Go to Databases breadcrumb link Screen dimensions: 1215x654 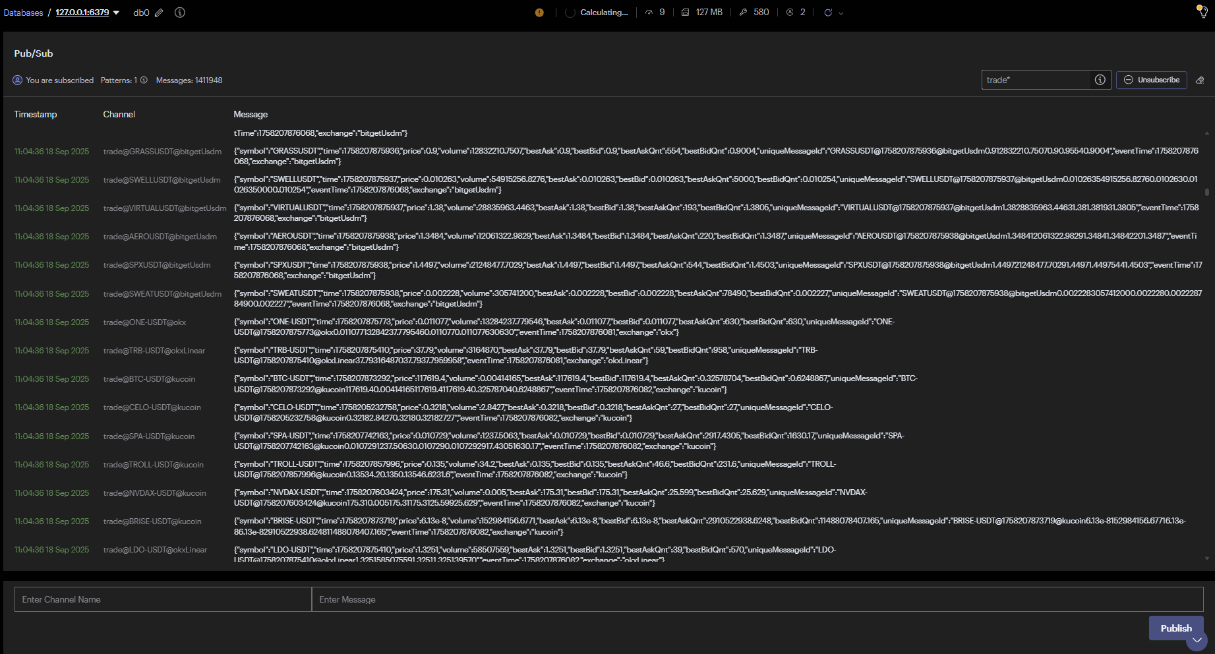tap(23, 13)
